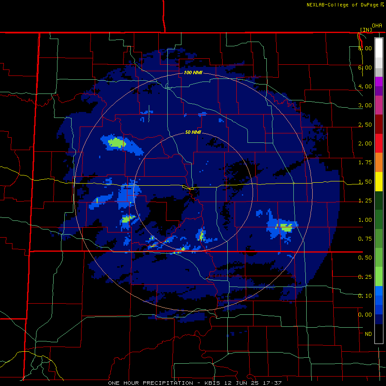Screen dimensions: 386x386
Task: Select the 1.75 legend value
Action: pyautogui.click(x=365, y=163)
